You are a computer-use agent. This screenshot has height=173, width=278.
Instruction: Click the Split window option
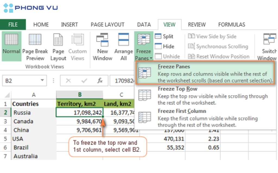click(164, 36)
